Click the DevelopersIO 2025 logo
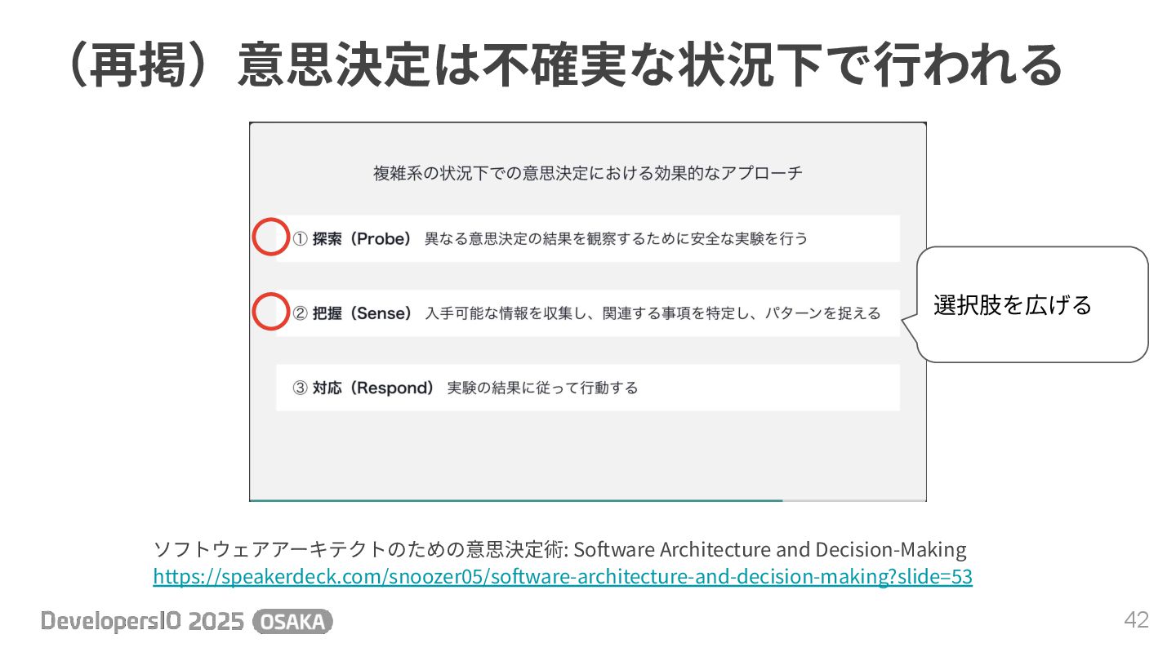 (142, 622)
